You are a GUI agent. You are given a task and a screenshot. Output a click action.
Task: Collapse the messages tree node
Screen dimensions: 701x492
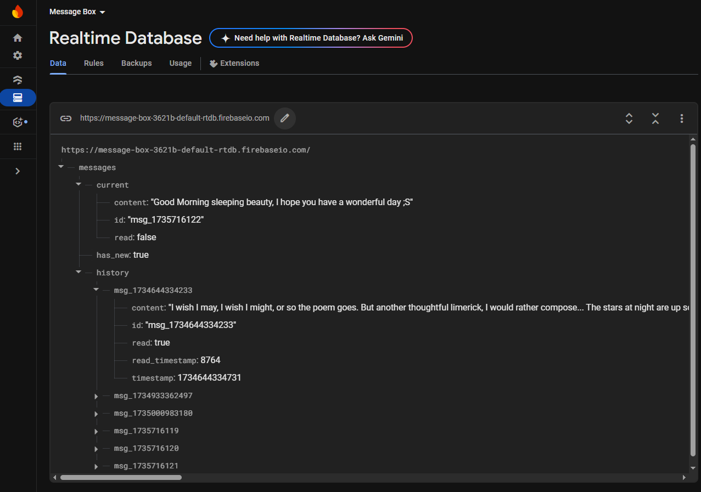(x=61, y=167)
